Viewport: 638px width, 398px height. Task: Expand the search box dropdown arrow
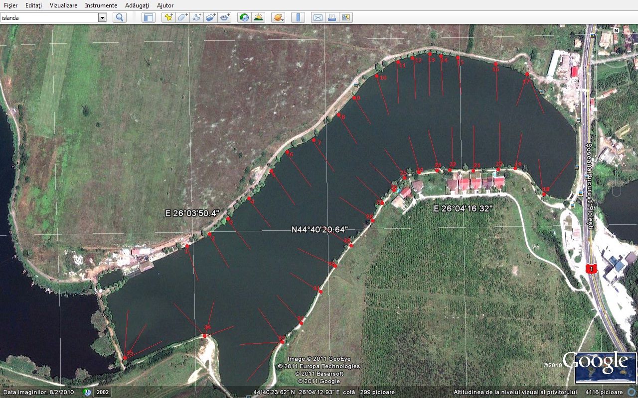[x=102, y=17]
